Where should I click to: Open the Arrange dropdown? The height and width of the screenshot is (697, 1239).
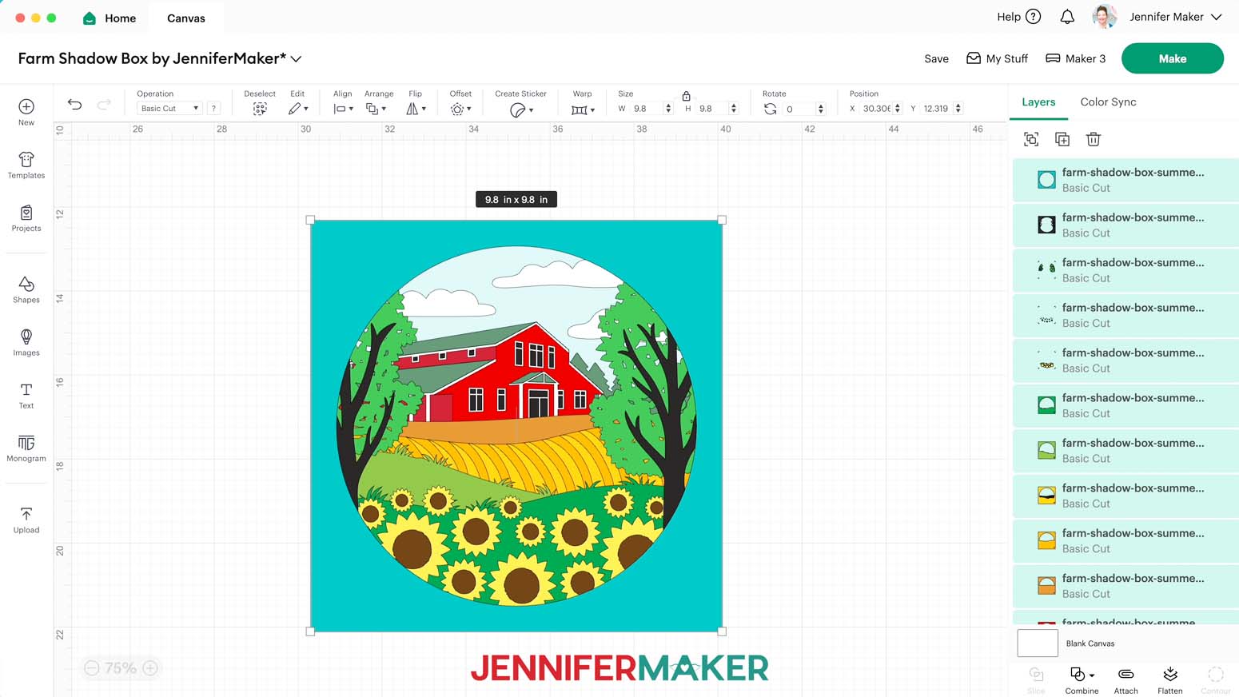coord(376,109)
